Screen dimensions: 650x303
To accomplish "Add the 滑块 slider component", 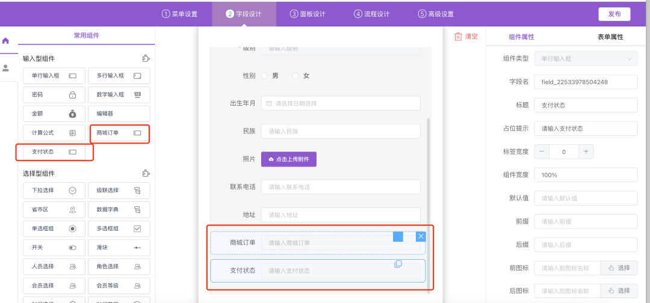I will 119,247.
